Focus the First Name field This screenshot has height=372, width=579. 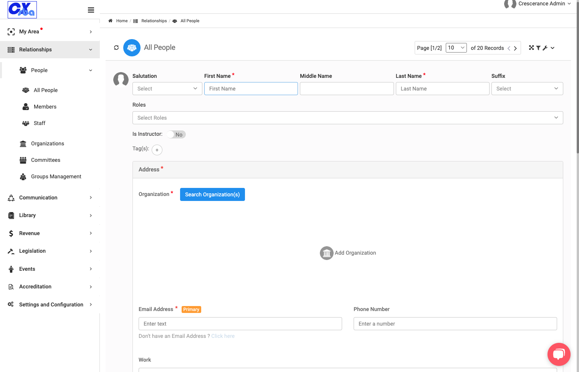click(251, 89)
